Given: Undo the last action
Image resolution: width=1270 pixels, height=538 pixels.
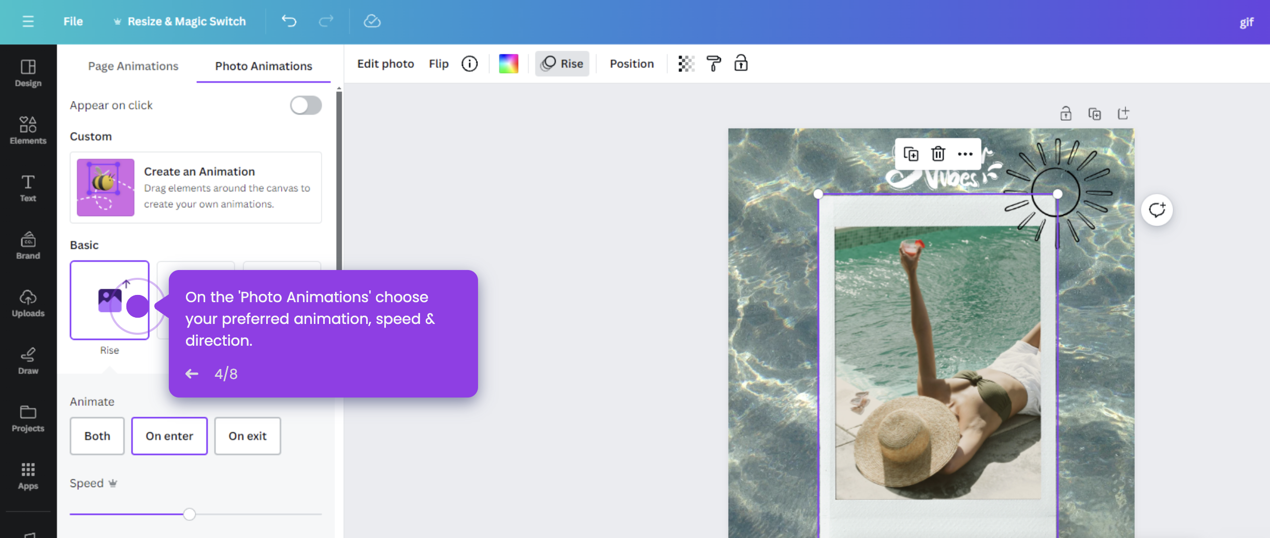Looking at the screenshot, I should point(290,21).
